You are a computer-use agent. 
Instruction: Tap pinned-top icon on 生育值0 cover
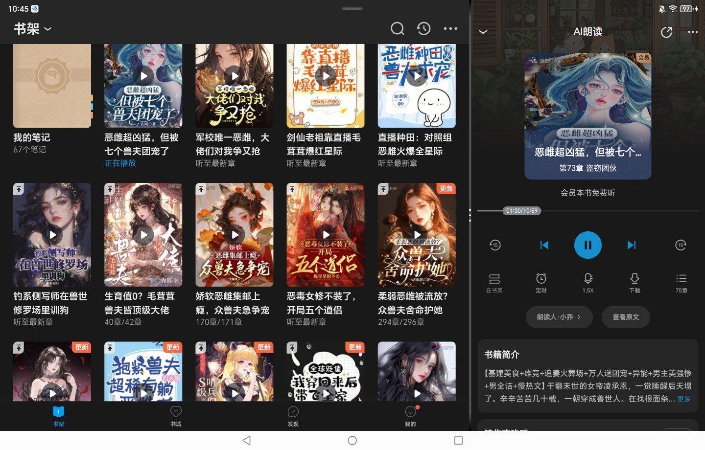click(x=110, y=189)
